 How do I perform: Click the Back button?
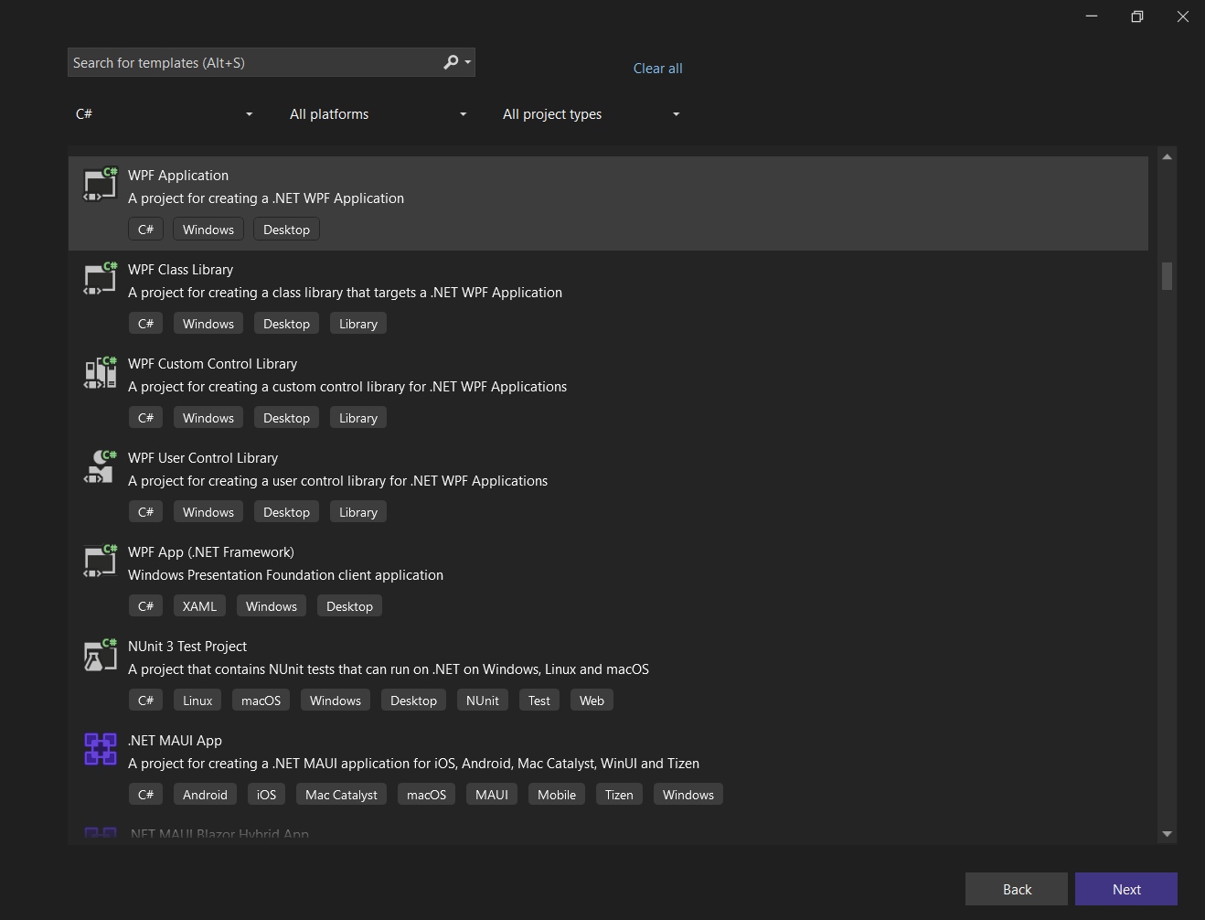click(1017, 889)
